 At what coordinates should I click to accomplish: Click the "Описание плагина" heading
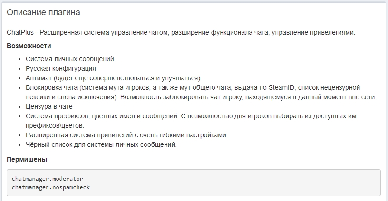(43, 12)
